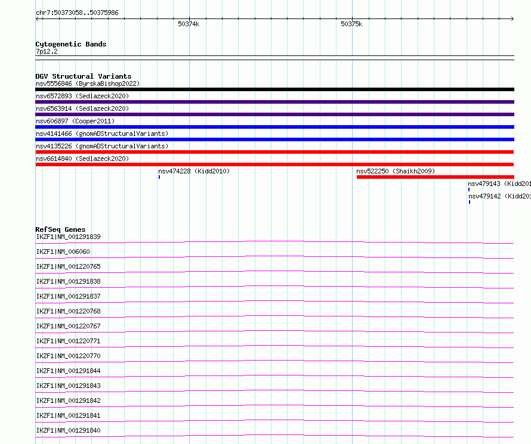This screenshot has width=531, height=444.
Task: Select transcript IKZF1|NM_006060
Action: pos(63,252)
